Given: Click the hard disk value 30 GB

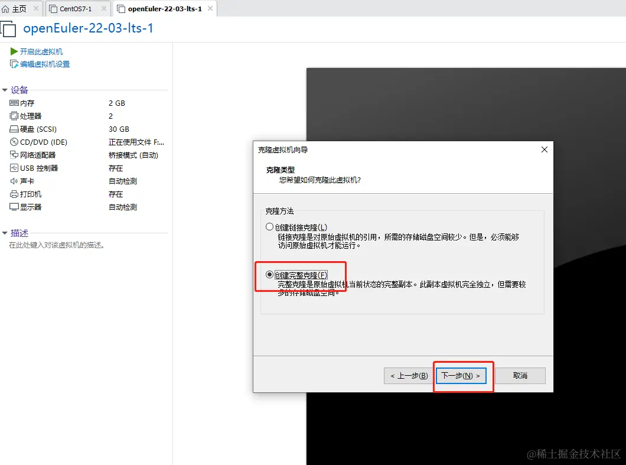Looking at the screenshot, I should (x=119, y=129).
